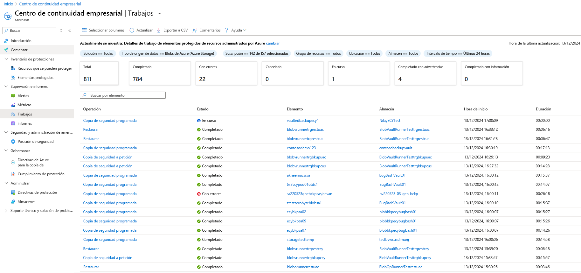Clear the sidebar search with X icon
The width and height of the screenshot is (581, 273).
[x=61, y=31]
